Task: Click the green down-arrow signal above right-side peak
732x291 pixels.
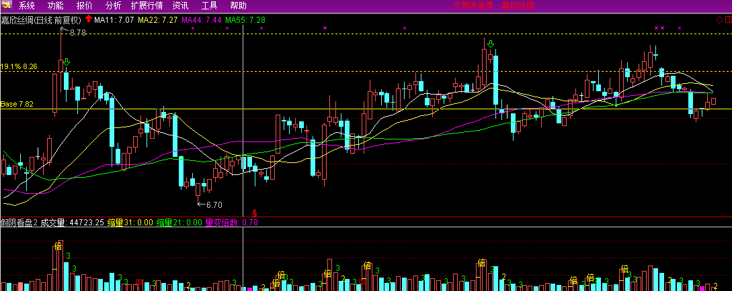Action: (490, 44)
